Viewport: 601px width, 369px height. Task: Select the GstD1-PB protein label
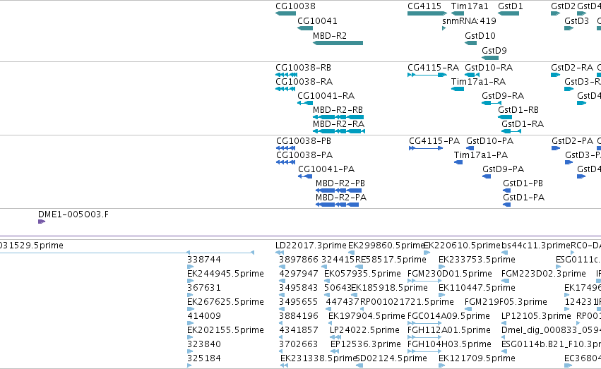pos(523,183)
